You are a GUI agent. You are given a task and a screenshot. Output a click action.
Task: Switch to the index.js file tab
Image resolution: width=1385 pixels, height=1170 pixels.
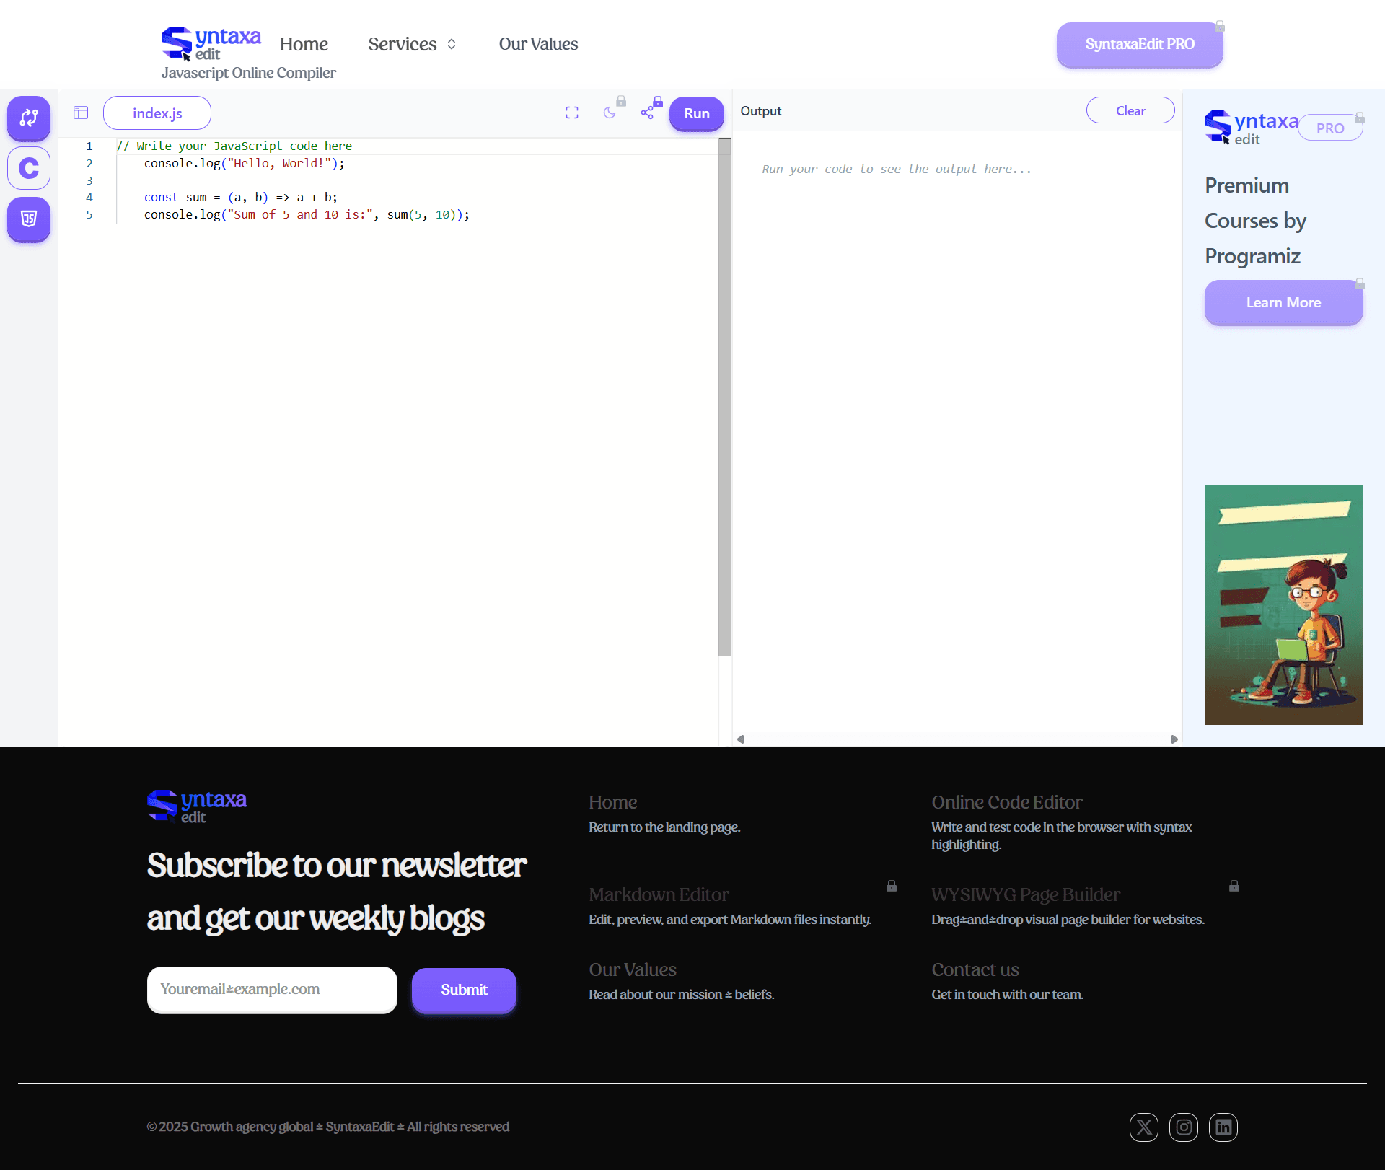(x=157, y=113)
